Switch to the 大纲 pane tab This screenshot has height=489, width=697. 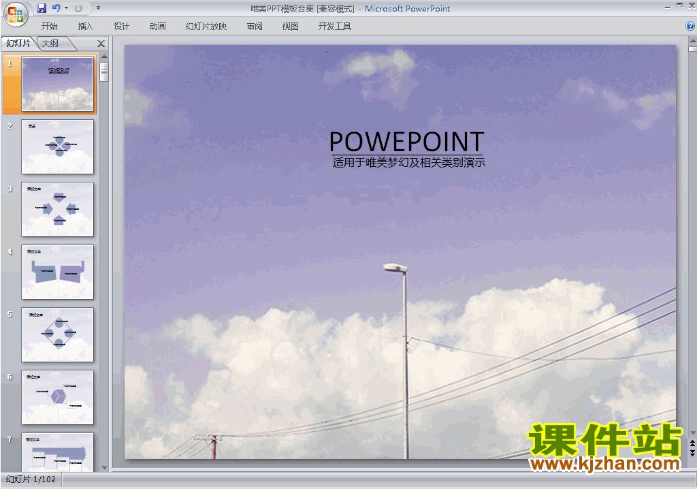click(50, 43)
